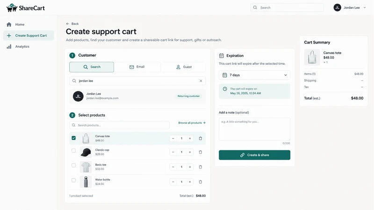Uncheck the Canvas tote checkbox

coord(74,138)
